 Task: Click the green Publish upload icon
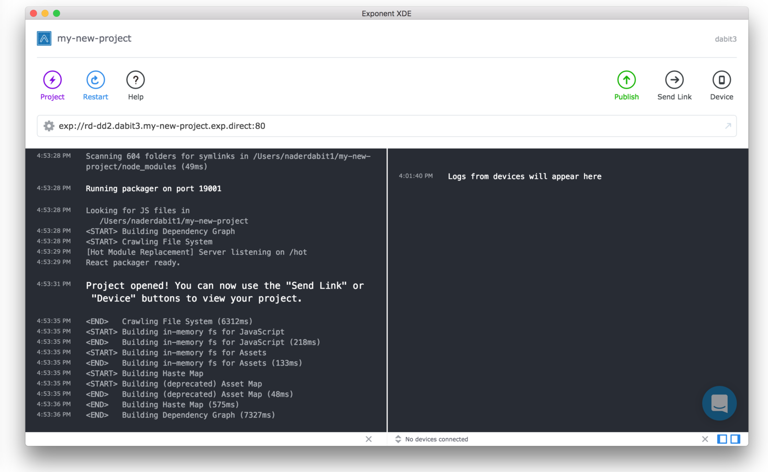(627, 80)
